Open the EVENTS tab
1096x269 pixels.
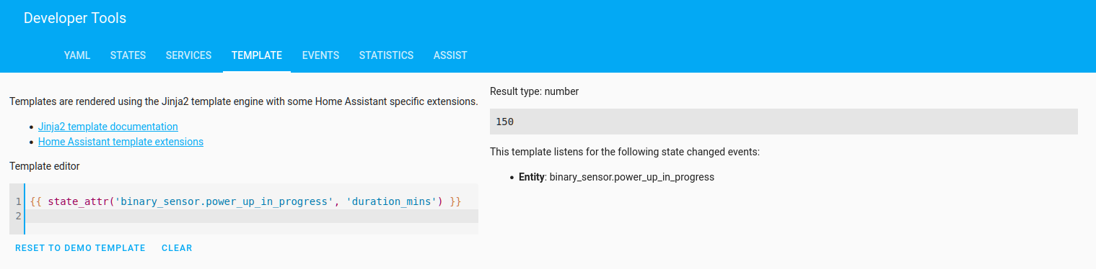320,55
